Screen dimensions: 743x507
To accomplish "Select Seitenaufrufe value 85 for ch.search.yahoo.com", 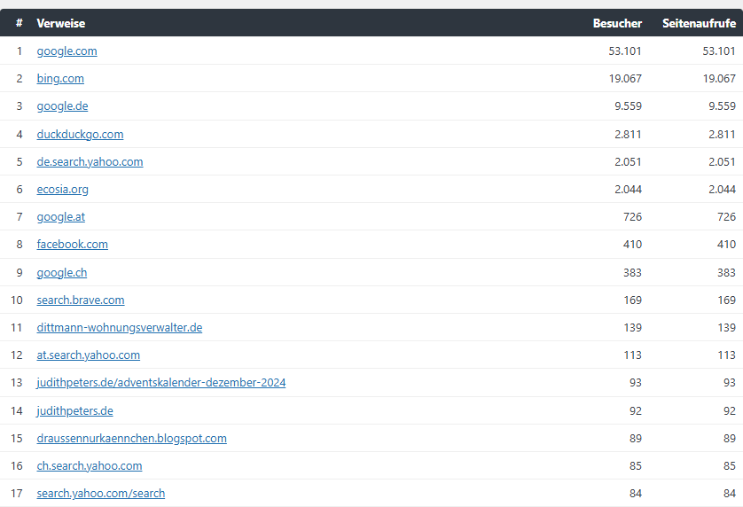I will tap(730, 466).
